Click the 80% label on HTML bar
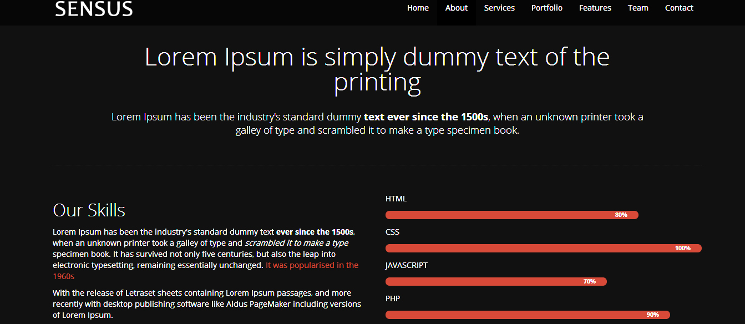Screen dimensions: 745x324 tap(621, 215)
